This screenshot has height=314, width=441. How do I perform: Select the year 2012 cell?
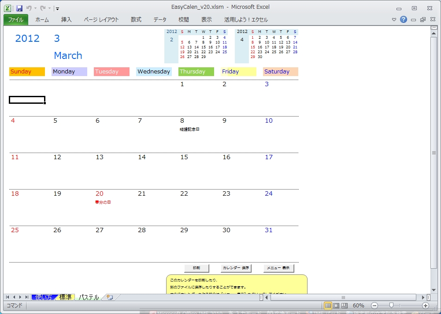(27, 38)
